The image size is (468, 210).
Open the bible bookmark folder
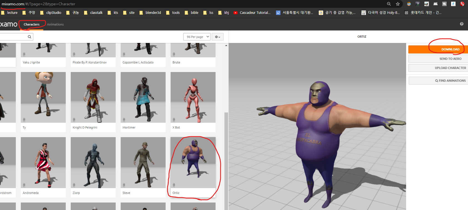pos(192,13)
